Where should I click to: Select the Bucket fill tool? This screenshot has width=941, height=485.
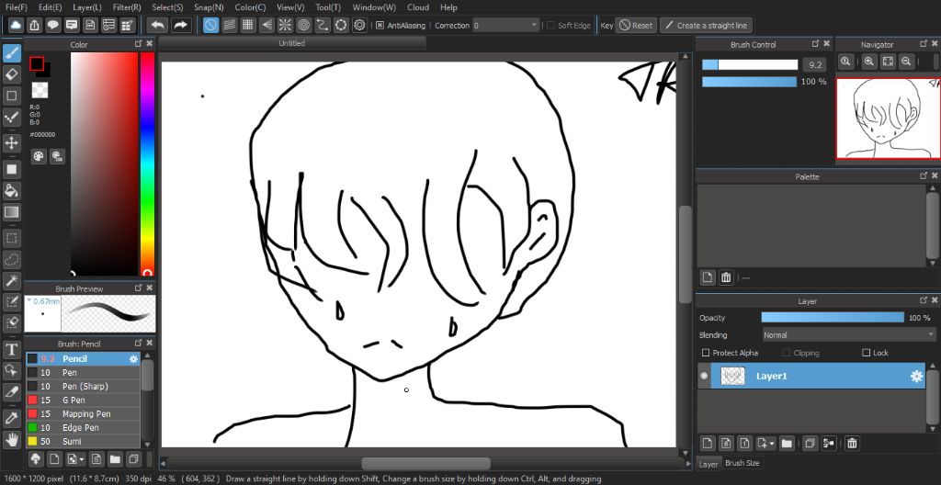[11, 191]
